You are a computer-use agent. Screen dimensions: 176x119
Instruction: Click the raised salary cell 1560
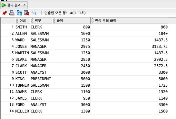tap(129, 111)
